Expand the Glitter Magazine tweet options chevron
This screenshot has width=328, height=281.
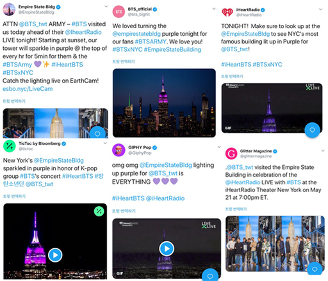(x=323, y=150)
